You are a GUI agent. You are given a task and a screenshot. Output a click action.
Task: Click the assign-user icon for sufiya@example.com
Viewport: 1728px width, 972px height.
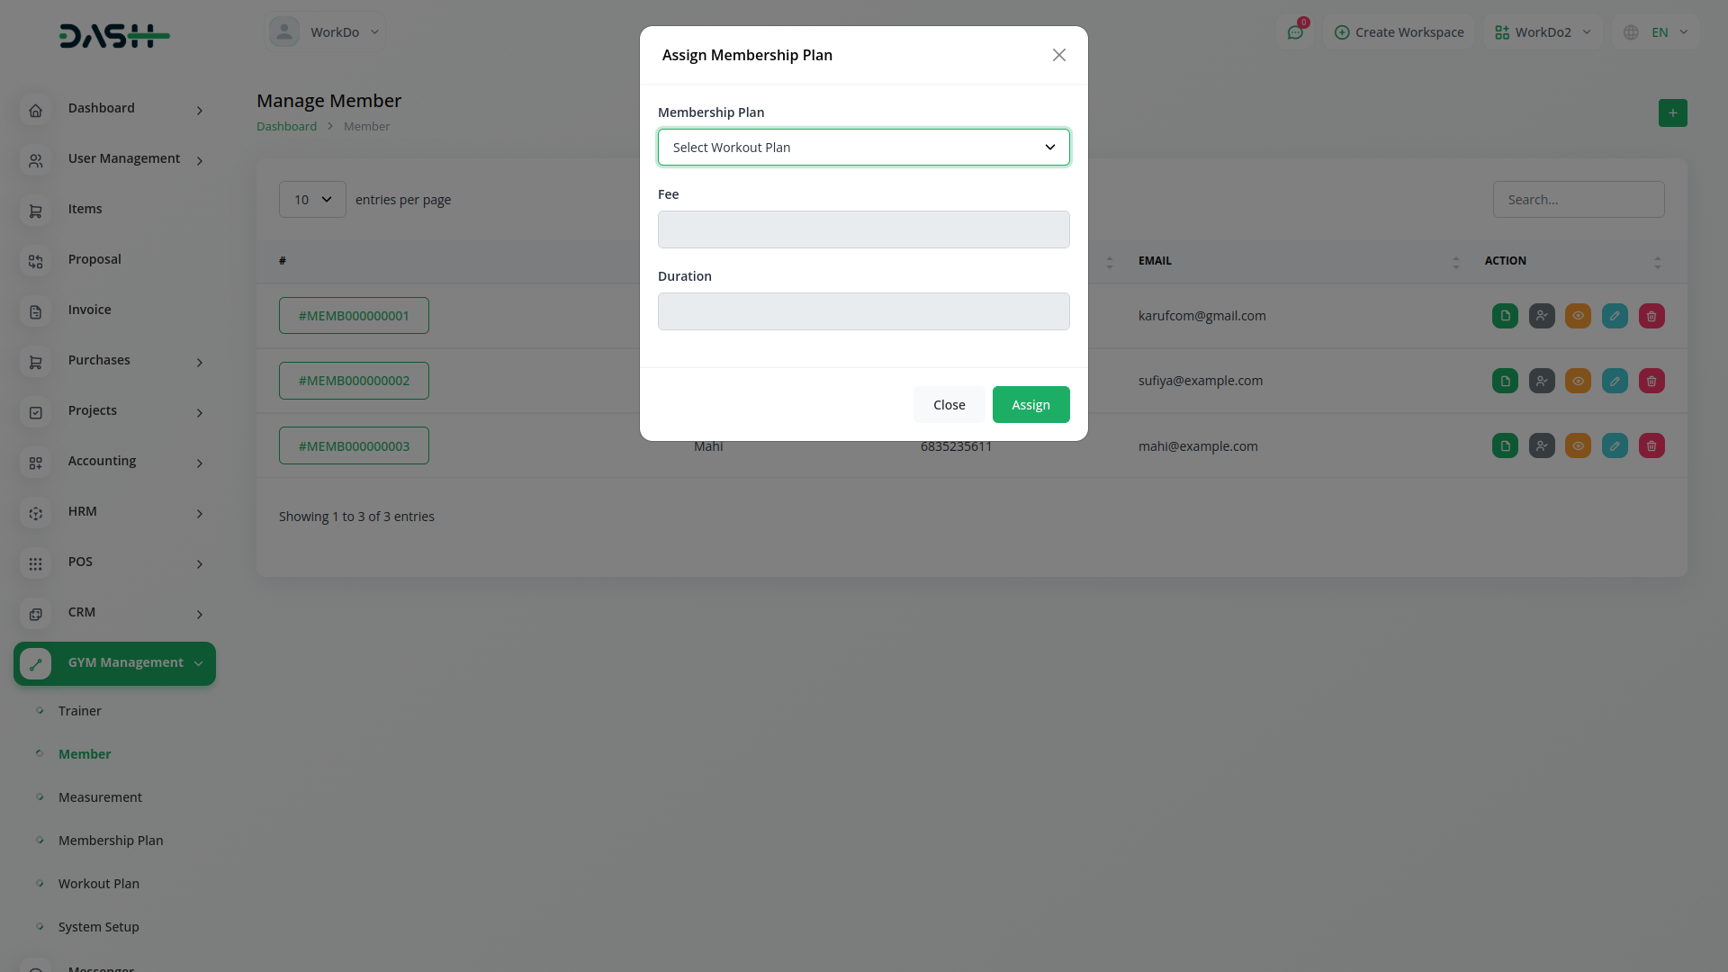pyautogui.click(x=1542, y=382)
